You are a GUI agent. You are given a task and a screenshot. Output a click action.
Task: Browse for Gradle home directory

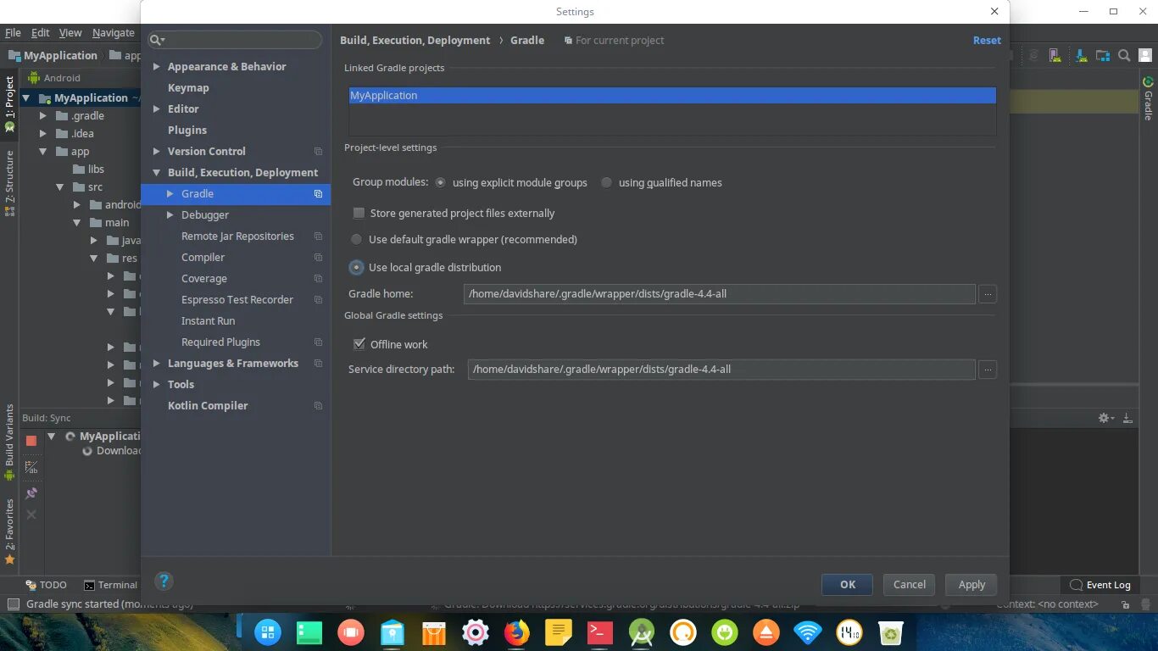(x=987, y=294)
